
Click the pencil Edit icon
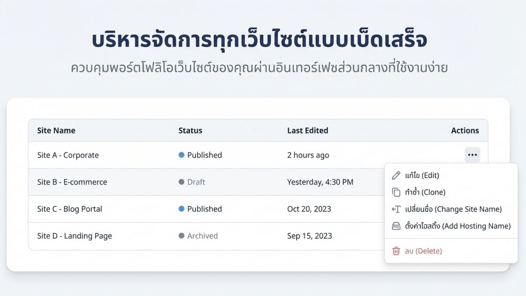coord(396,176)
